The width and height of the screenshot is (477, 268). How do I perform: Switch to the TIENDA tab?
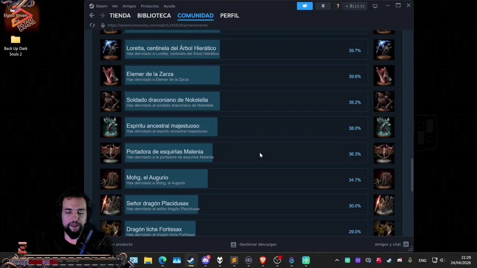[x=120, y=16]
